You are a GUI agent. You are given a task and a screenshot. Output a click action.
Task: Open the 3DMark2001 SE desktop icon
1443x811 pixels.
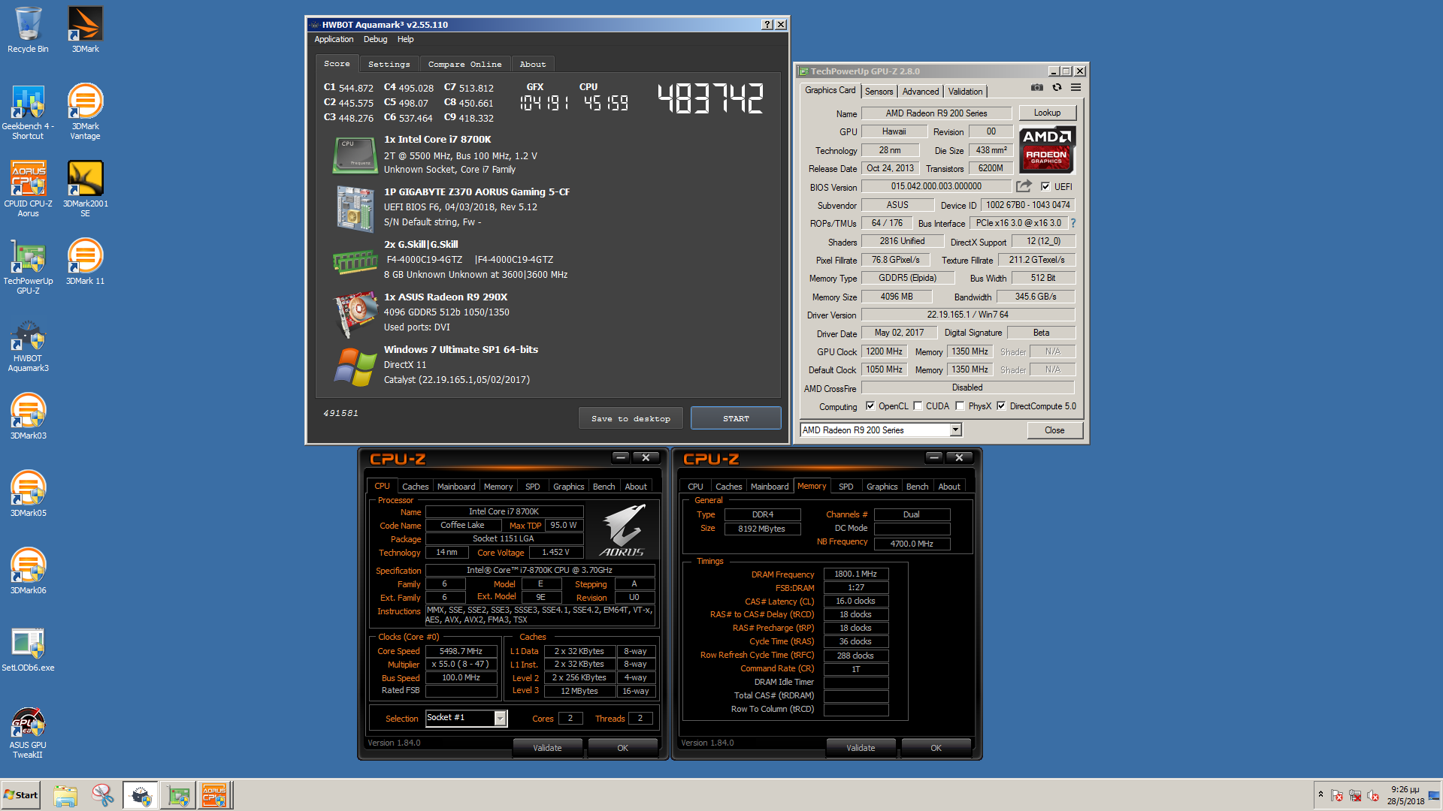coord(85,189)
